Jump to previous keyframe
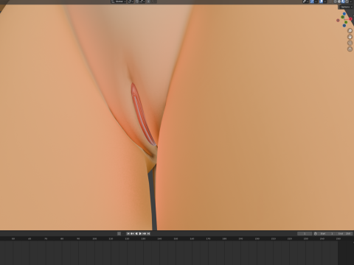The height and width of the screenshot is (265, 354). (x=132, y=233)
